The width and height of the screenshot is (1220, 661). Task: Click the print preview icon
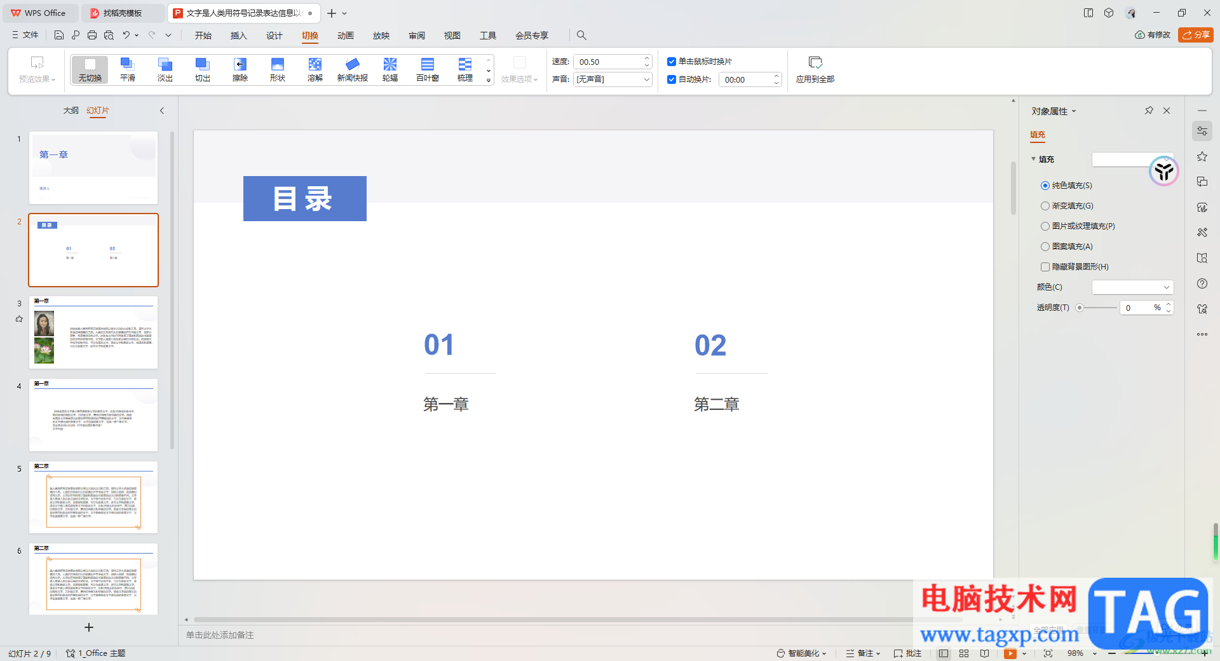pos(109,35)
